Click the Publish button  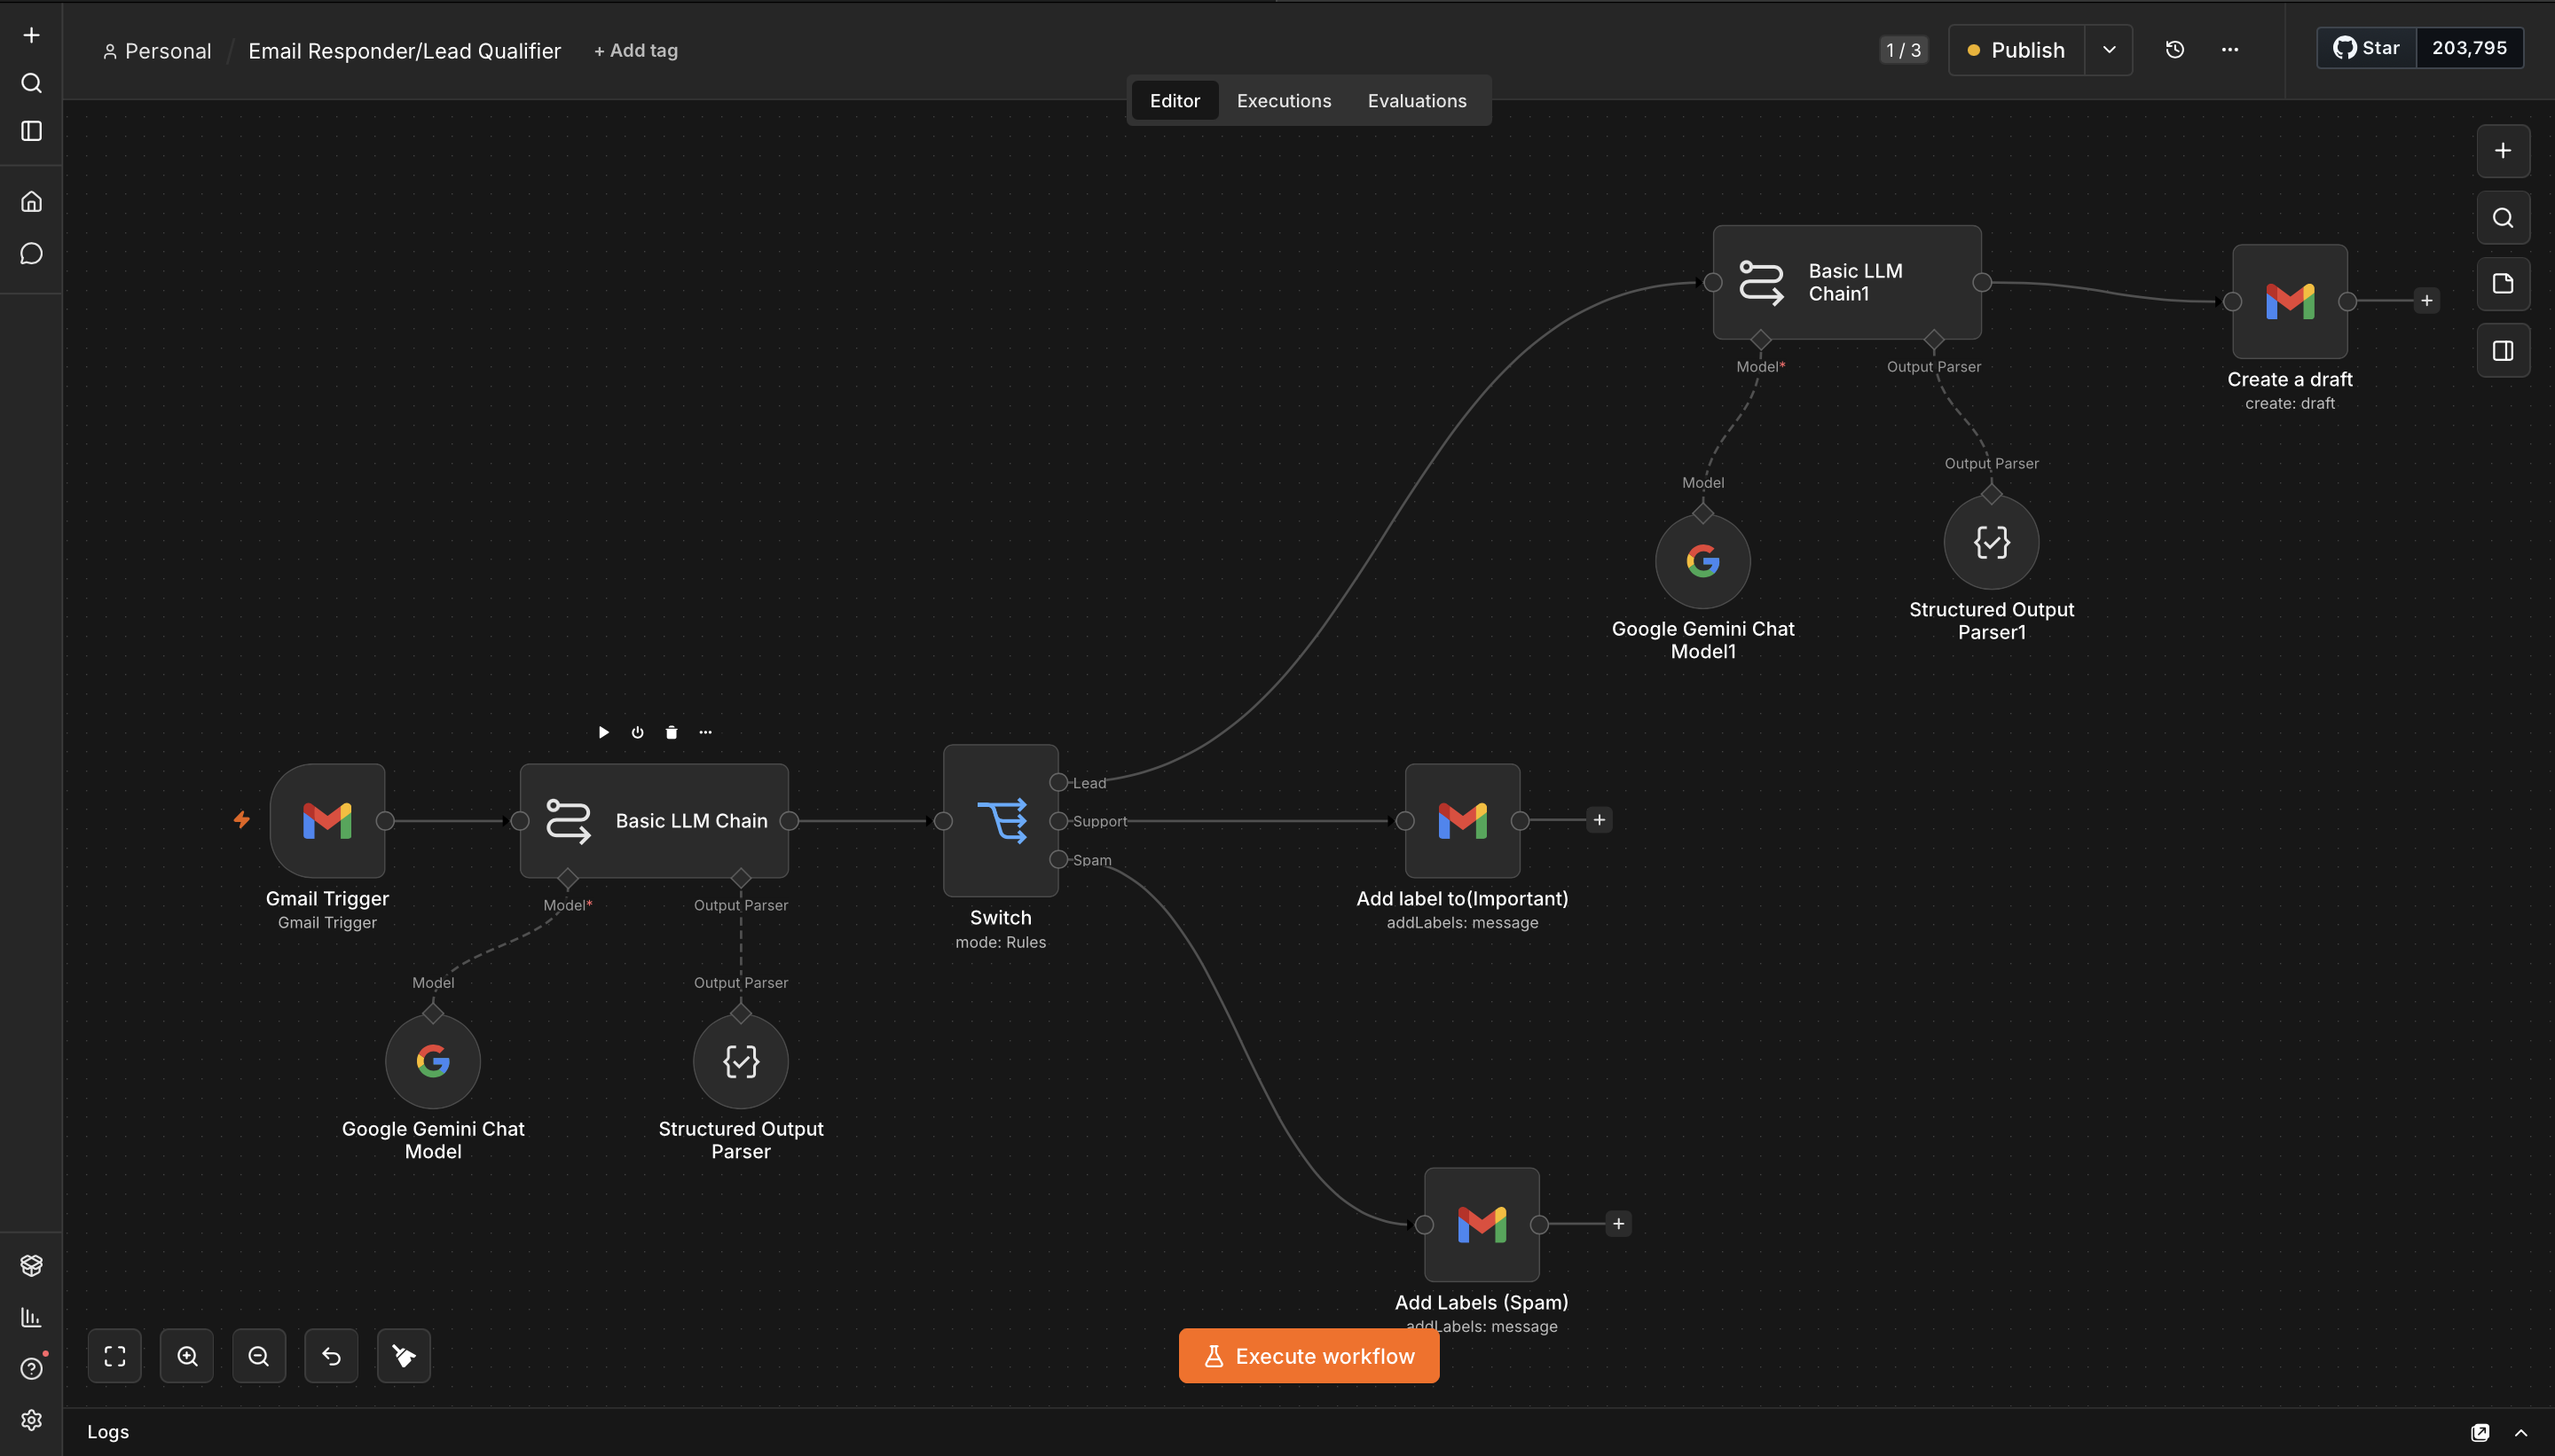(2016, 50)
